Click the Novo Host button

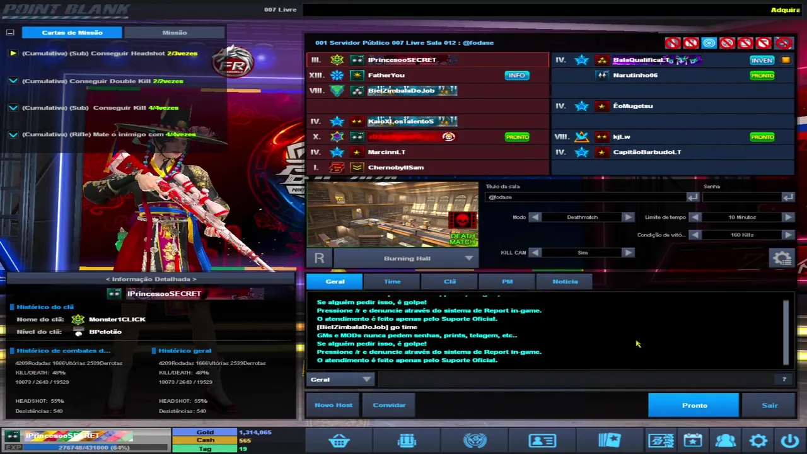[334, 405]
